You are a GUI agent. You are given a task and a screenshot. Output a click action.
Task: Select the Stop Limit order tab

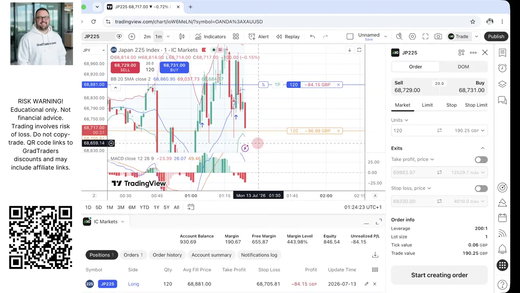476,105
